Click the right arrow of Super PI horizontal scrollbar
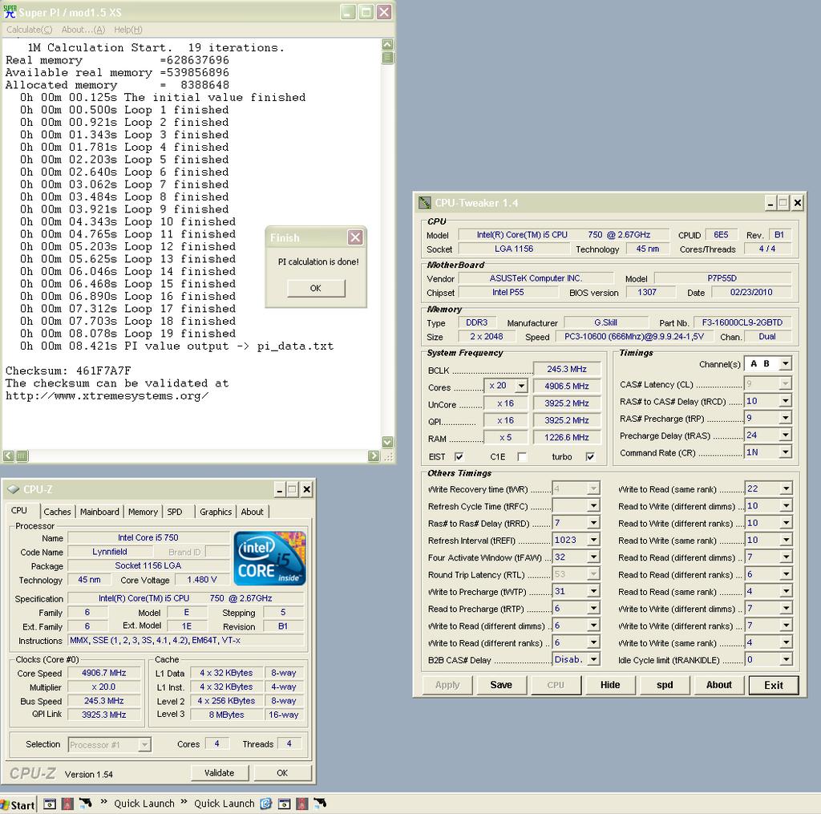821x814 pixels. 374,456
